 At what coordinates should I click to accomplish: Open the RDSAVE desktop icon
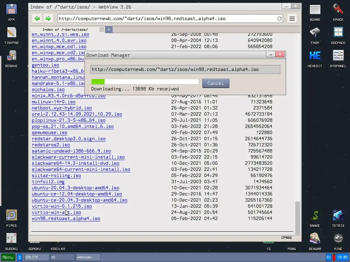click(11, 59)
